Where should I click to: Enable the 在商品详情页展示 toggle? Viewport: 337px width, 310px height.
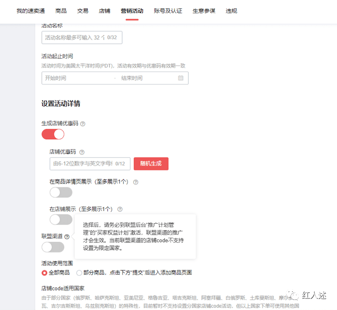(x=61, y=192)
